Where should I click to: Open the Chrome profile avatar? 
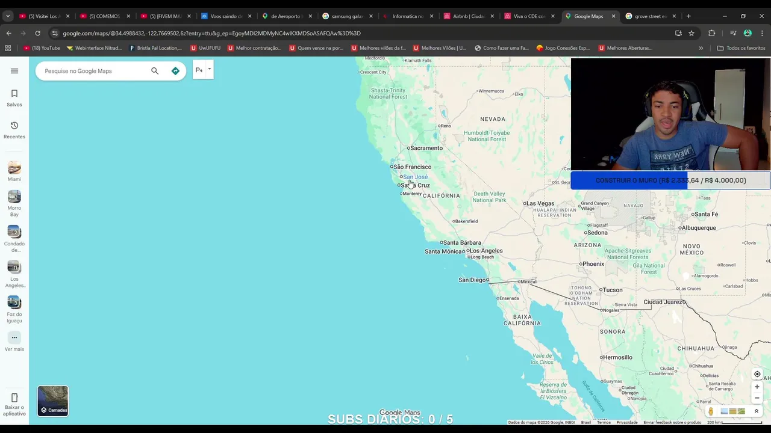click(x=748, y=33)
